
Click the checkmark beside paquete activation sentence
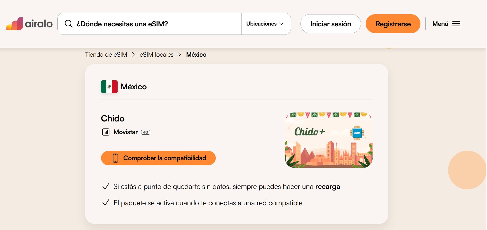pos(106,203)
